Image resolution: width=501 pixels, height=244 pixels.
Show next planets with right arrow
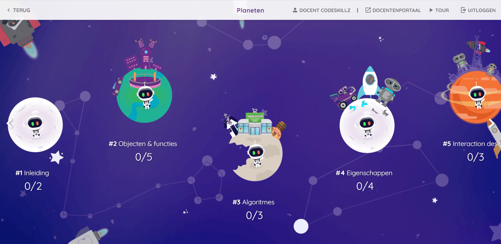(x=491, y=124)
